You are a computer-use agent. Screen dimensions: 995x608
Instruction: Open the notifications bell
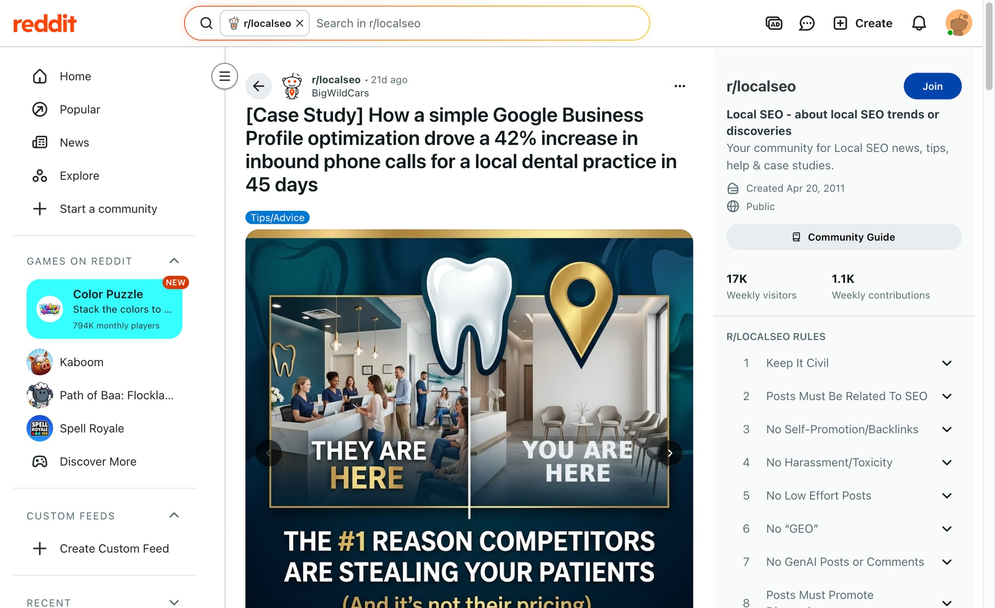(x=919, y=23)
